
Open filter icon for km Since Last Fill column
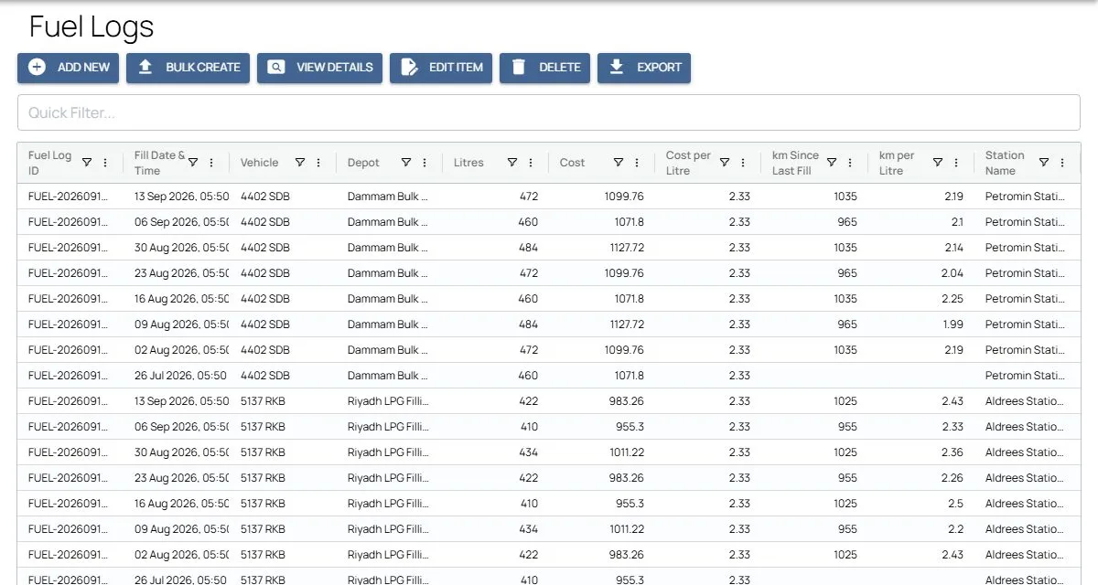coord(832,163)
